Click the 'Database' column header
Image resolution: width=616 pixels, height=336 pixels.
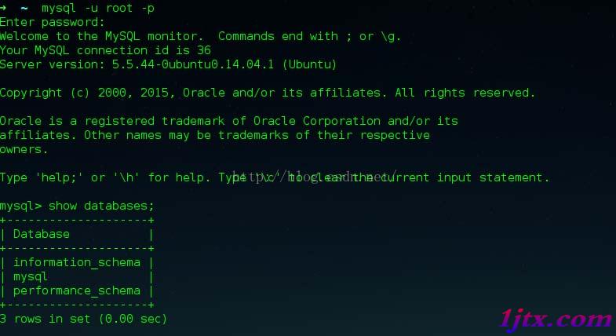tap(42, 234)
